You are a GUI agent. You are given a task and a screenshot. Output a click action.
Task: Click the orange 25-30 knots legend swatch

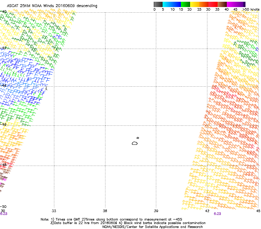(204, 4)
